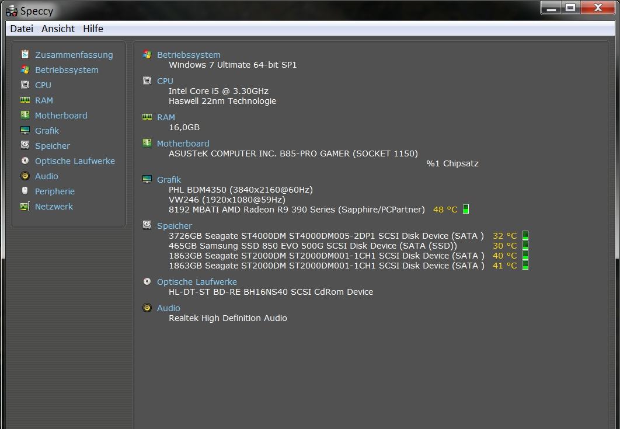Click the CPU chip icon in sidebar

click(x=25, y=85)
